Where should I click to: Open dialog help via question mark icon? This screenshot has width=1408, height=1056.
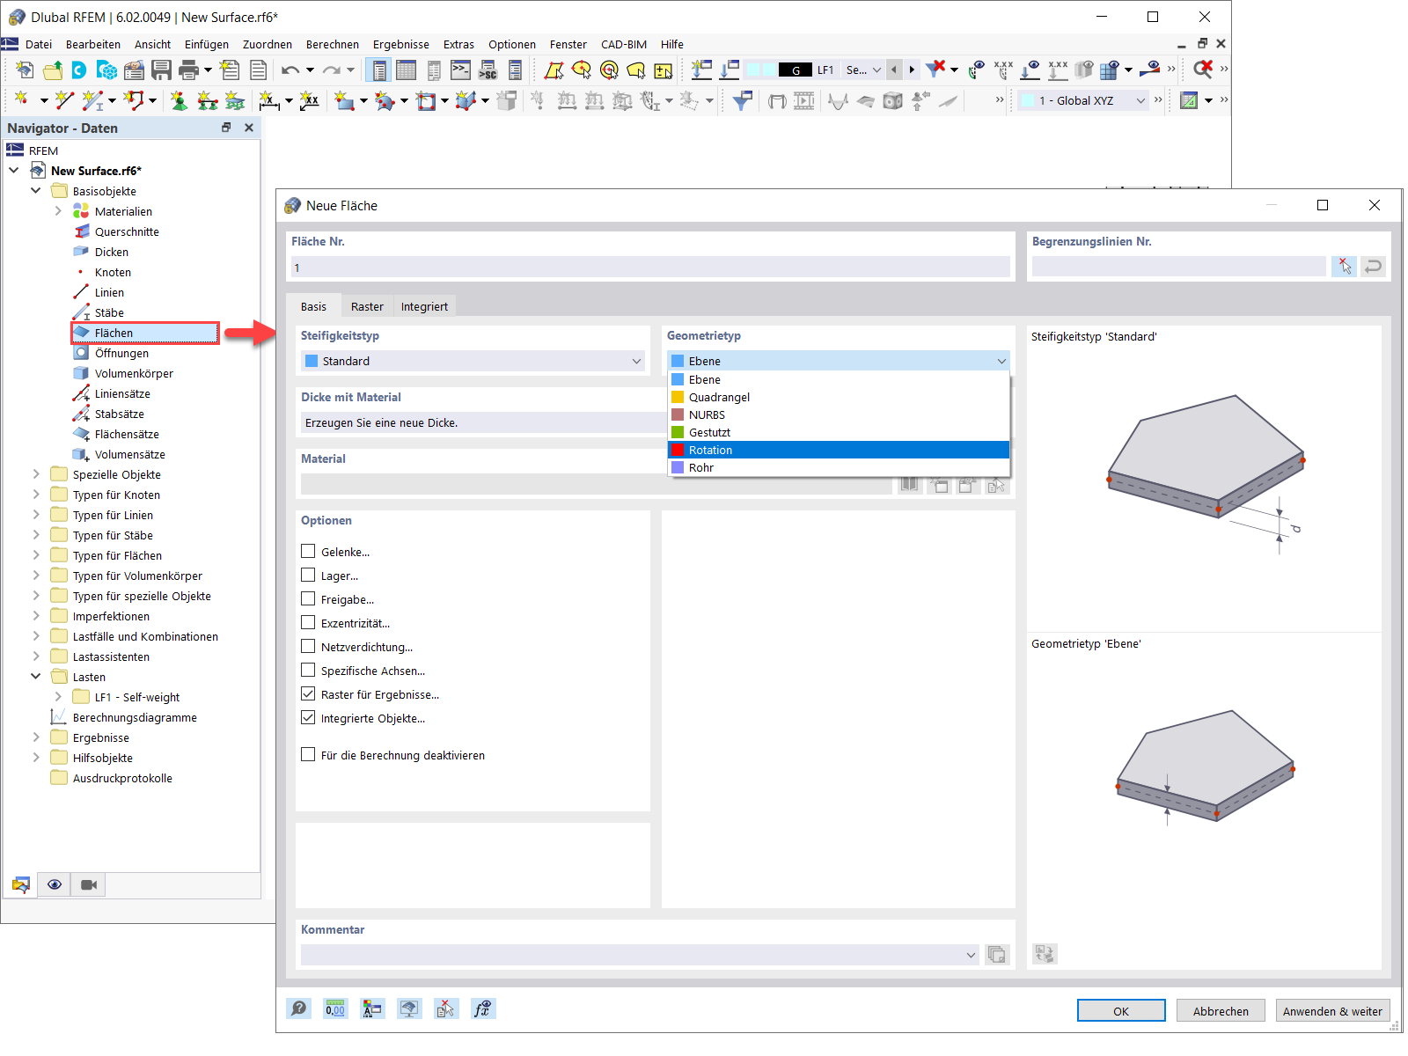298,1008
